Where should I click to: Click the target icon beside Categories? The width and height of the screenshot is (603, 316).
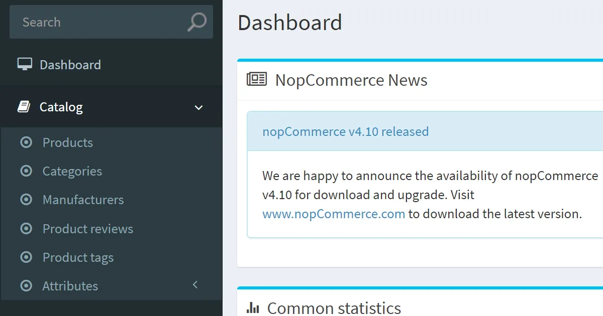pyautogui.click(x=26, y=171)
